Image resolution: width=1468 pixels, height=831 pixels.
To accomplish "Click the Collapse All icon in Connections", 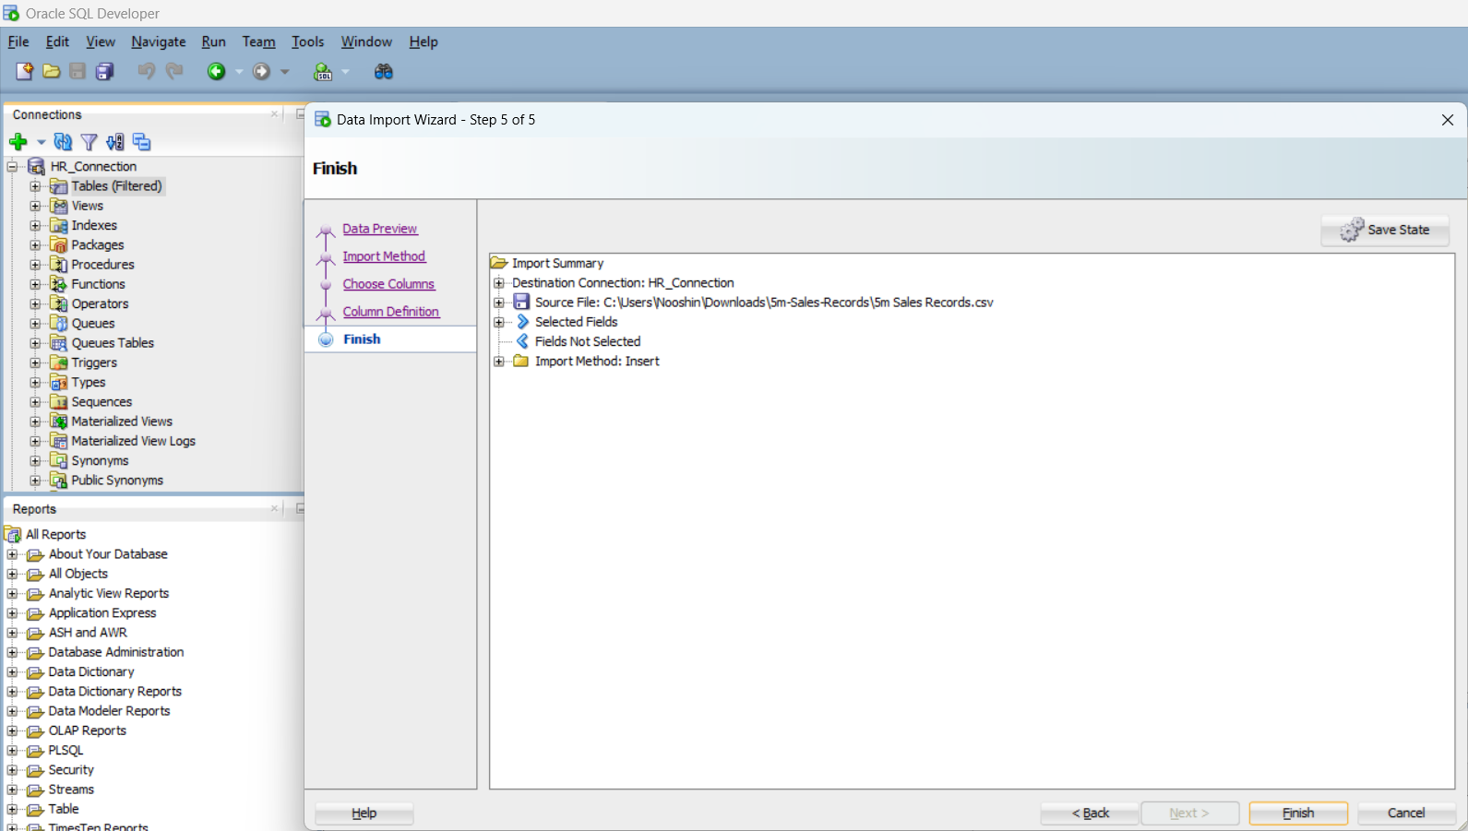I will coord(141,142).
